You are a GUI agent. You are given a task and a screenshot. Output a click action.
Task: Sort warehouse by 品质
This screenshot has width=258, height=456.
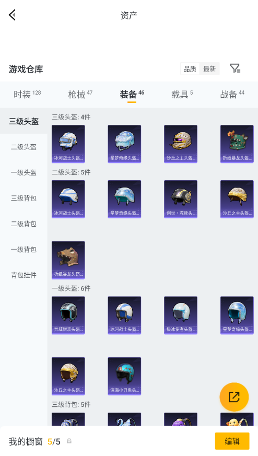tap(190, 69)
